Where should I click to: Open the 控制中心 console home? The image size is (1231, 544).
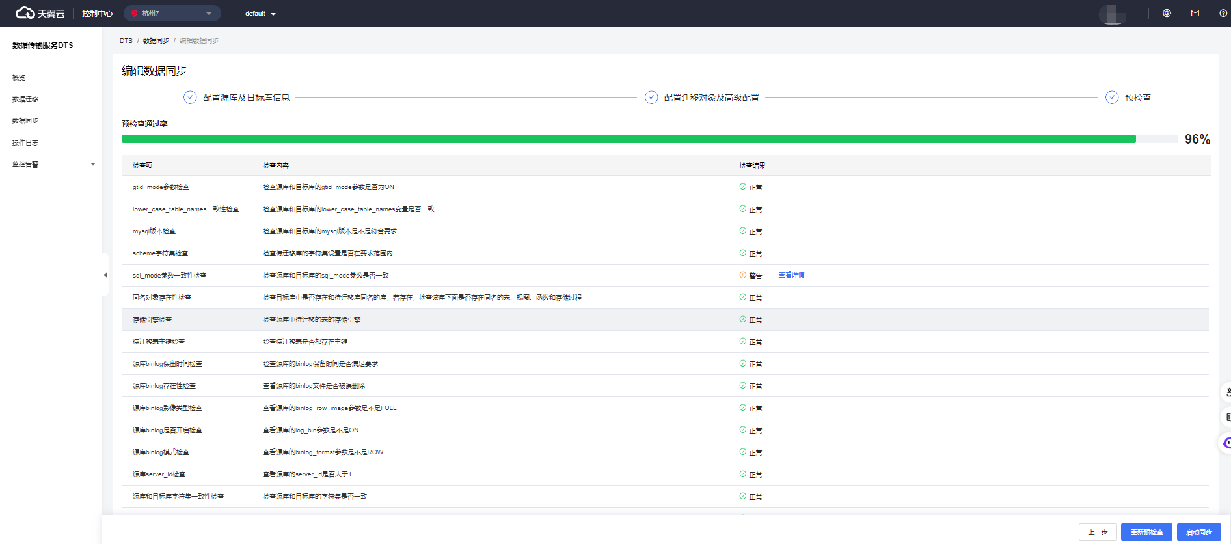pyautogui.click(x=97, y=13)
